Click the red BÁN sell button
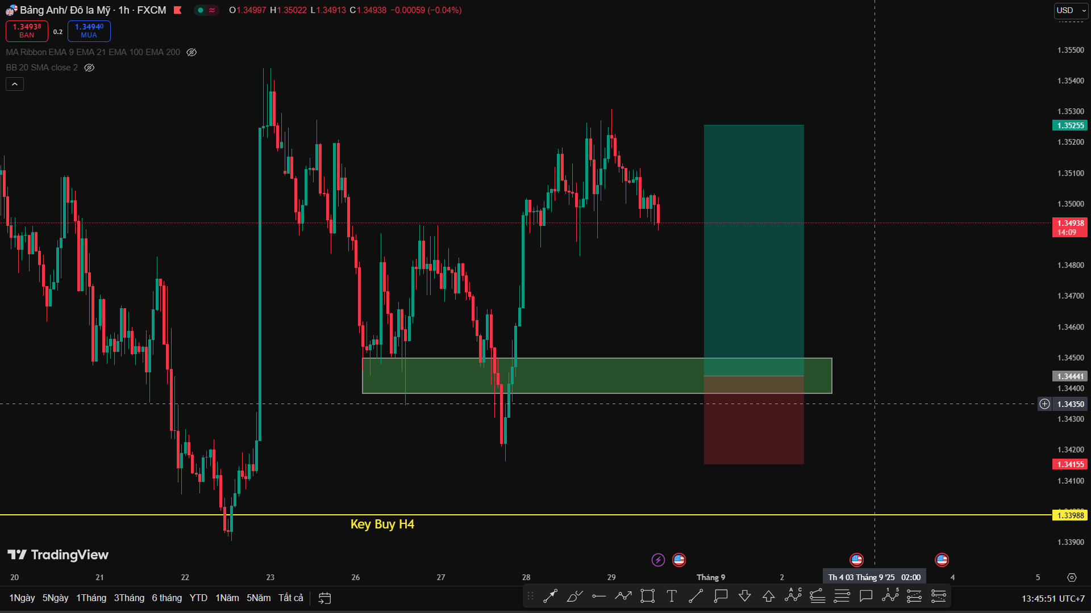1091x613 pixels. (x=27, y=31)
